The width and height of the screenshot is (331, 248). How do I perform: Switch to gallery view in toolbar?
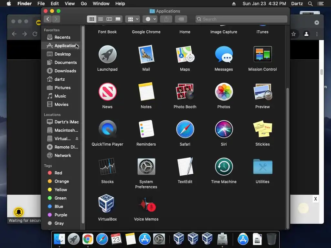point(118,19)
